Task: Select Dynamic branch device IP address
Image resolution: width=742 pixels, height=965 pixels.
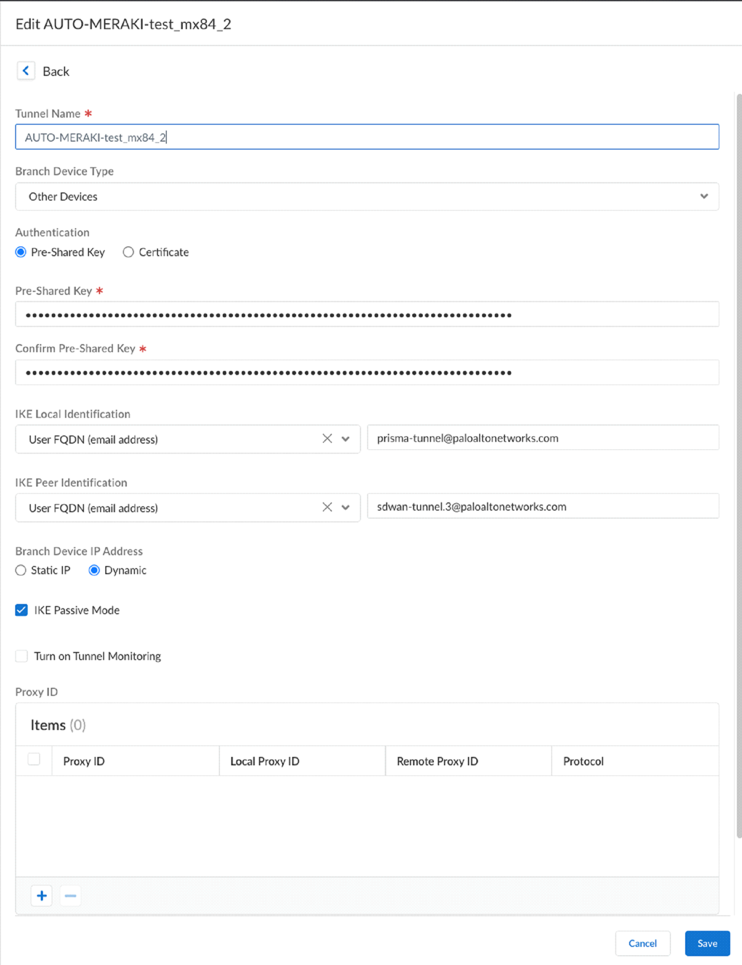Action: 94,570
